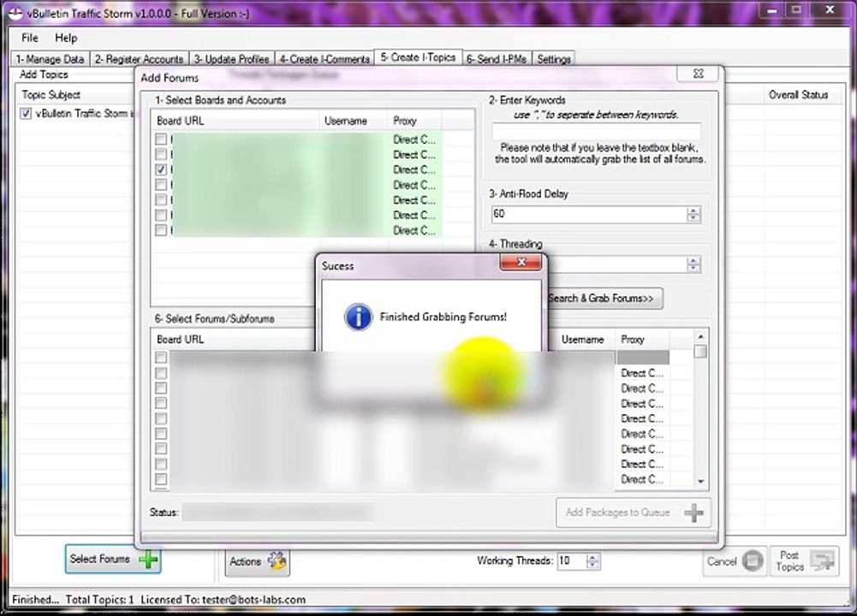Uncheck the checked board in Select Boards list
The image size is (857, 616).
161,170
